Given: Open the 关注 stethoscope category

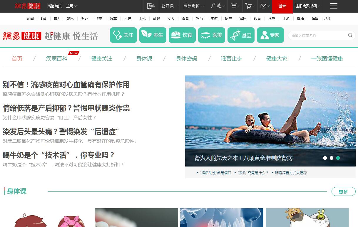Looking at the screenshot, I should click(x=123, y=35).
